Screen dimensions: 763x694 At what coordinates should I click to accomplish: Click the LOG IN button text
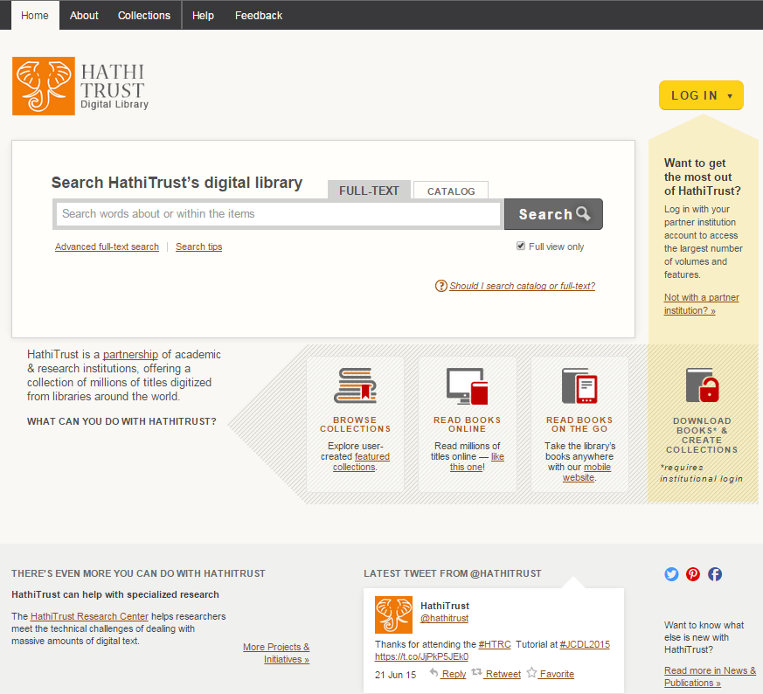tap(694, 95)
